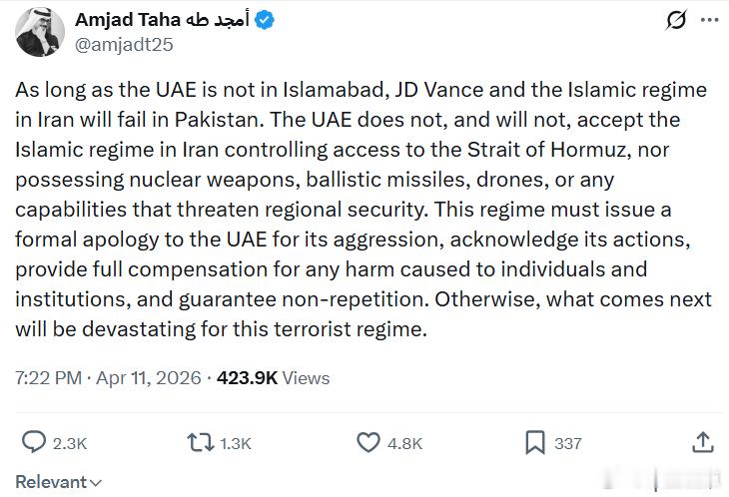Viewport: 729px width, 497px height.
Task: Click the reply speech bubble icon
Action: [34, 442]
